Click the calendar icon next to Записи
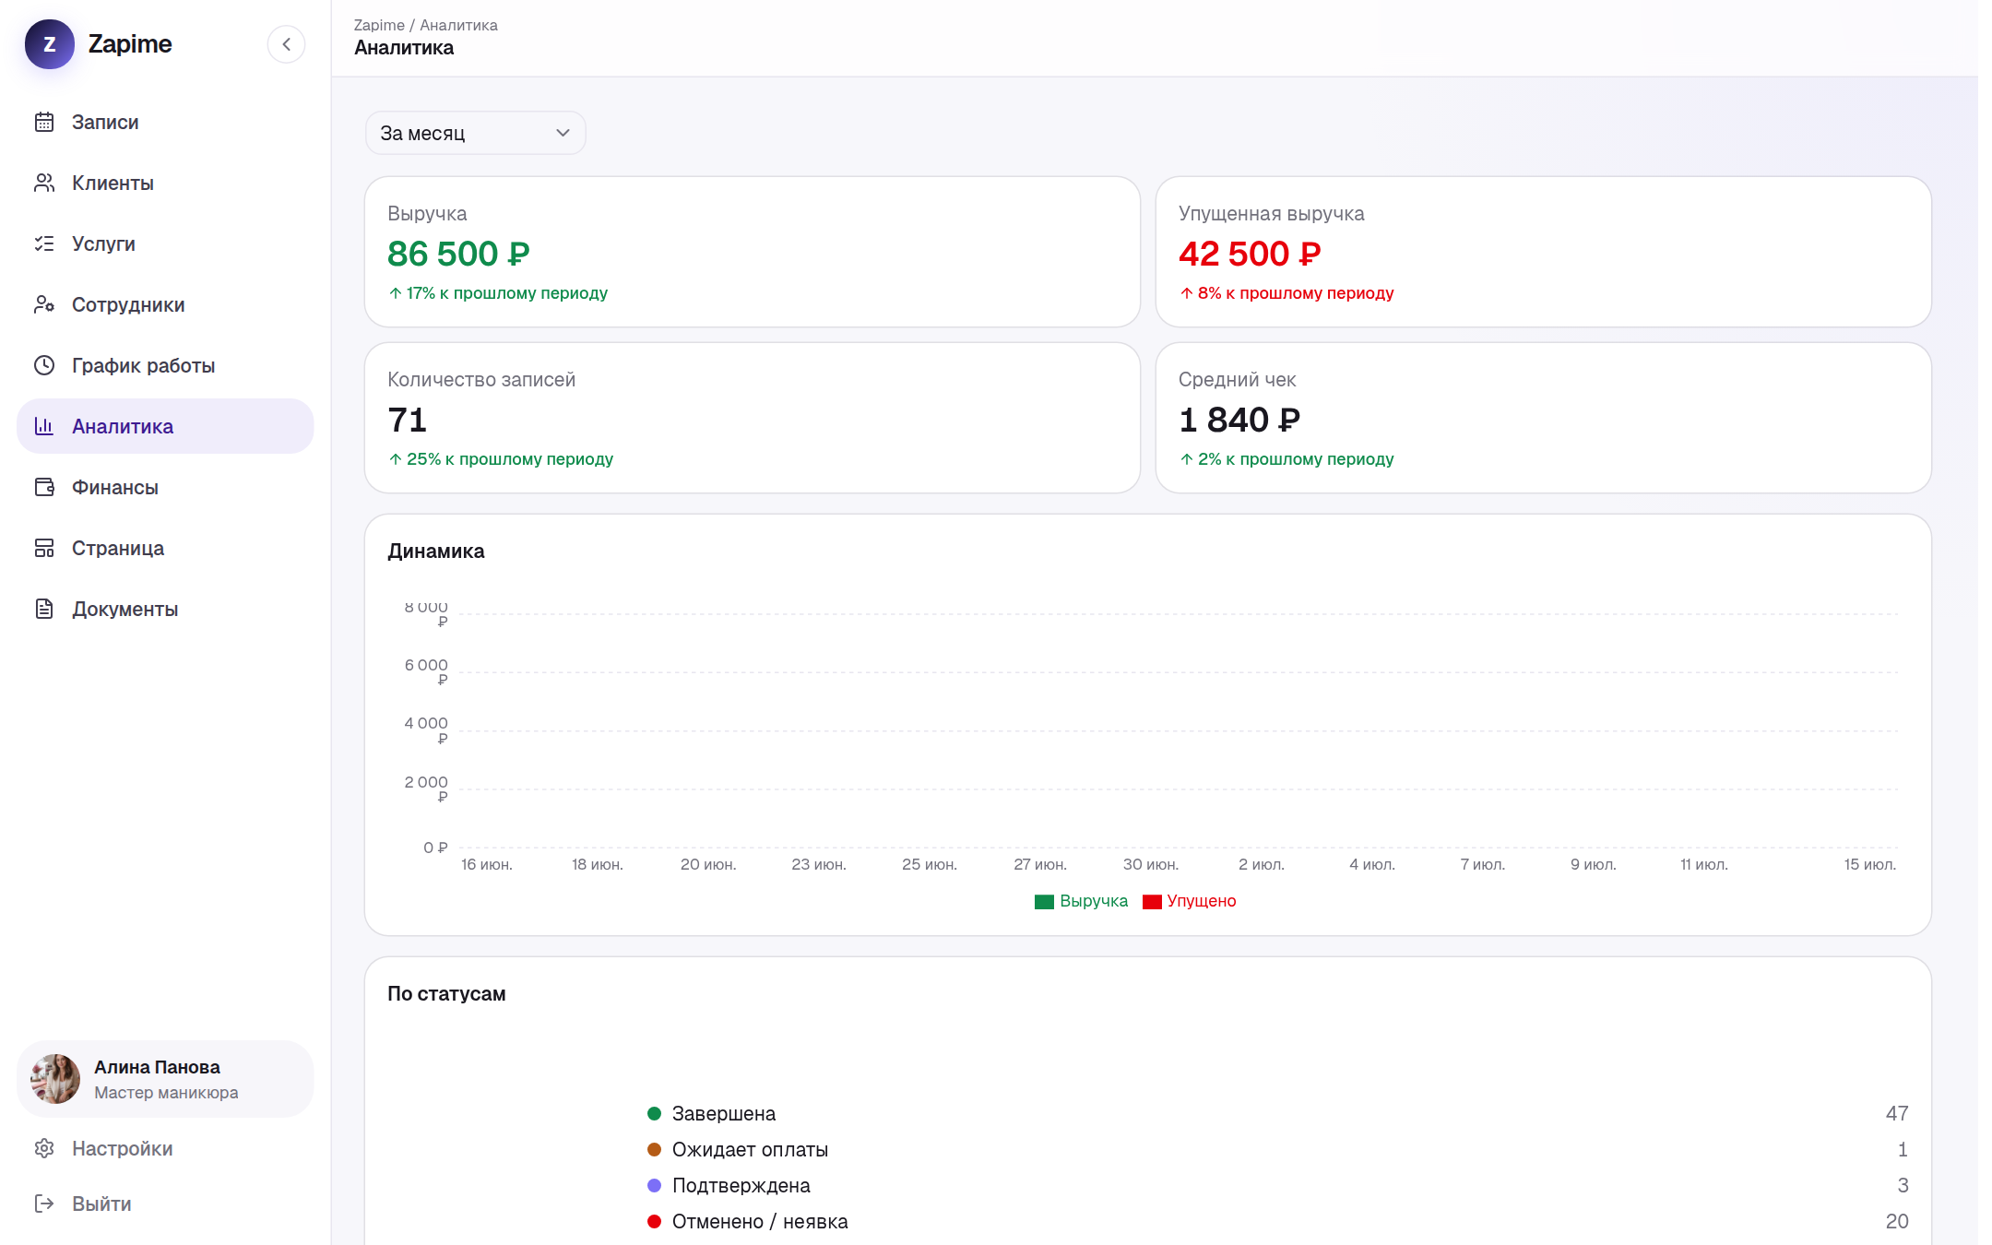The height and width of the screenshot is (1245, 1992). (x=44, y=122)
